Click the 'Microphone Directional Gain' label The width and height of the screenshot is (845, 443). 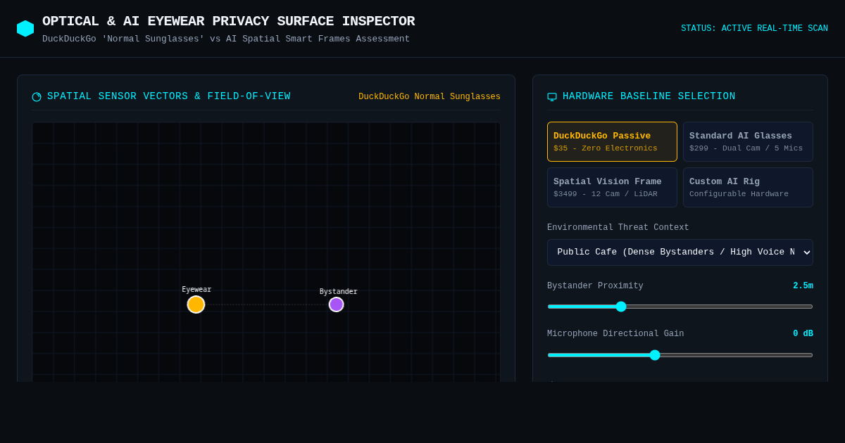click(615, 334)
